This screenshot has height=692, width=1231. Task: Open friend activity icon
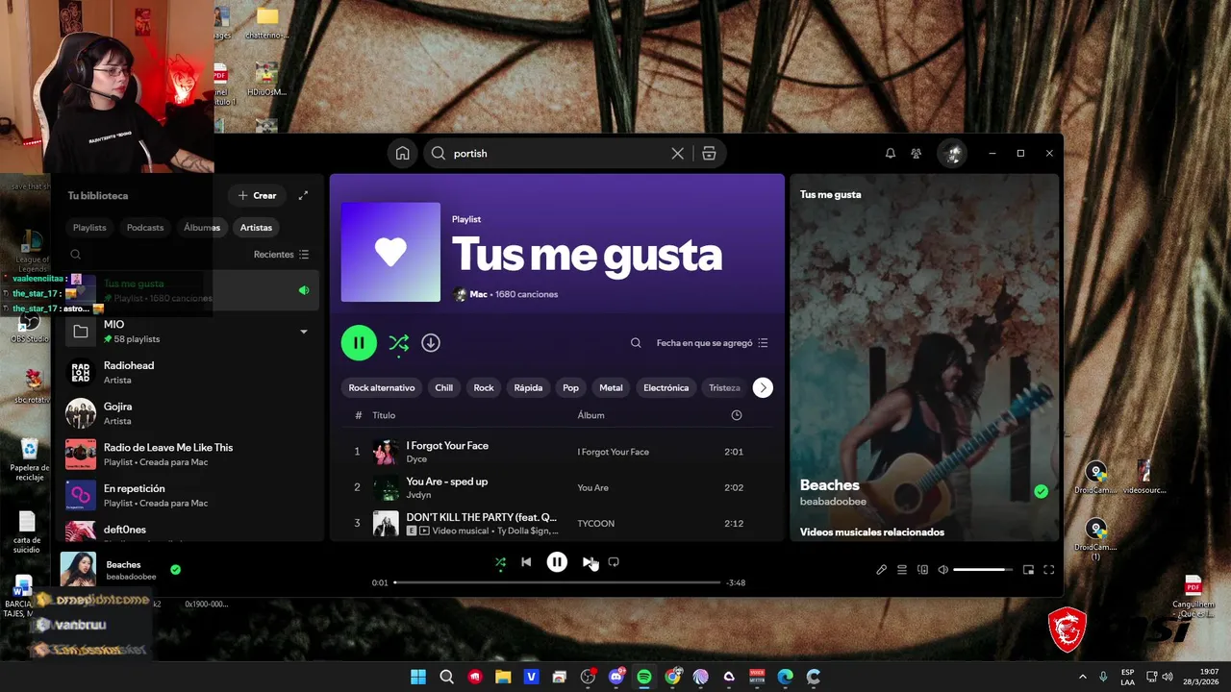(x=916, y=153)
